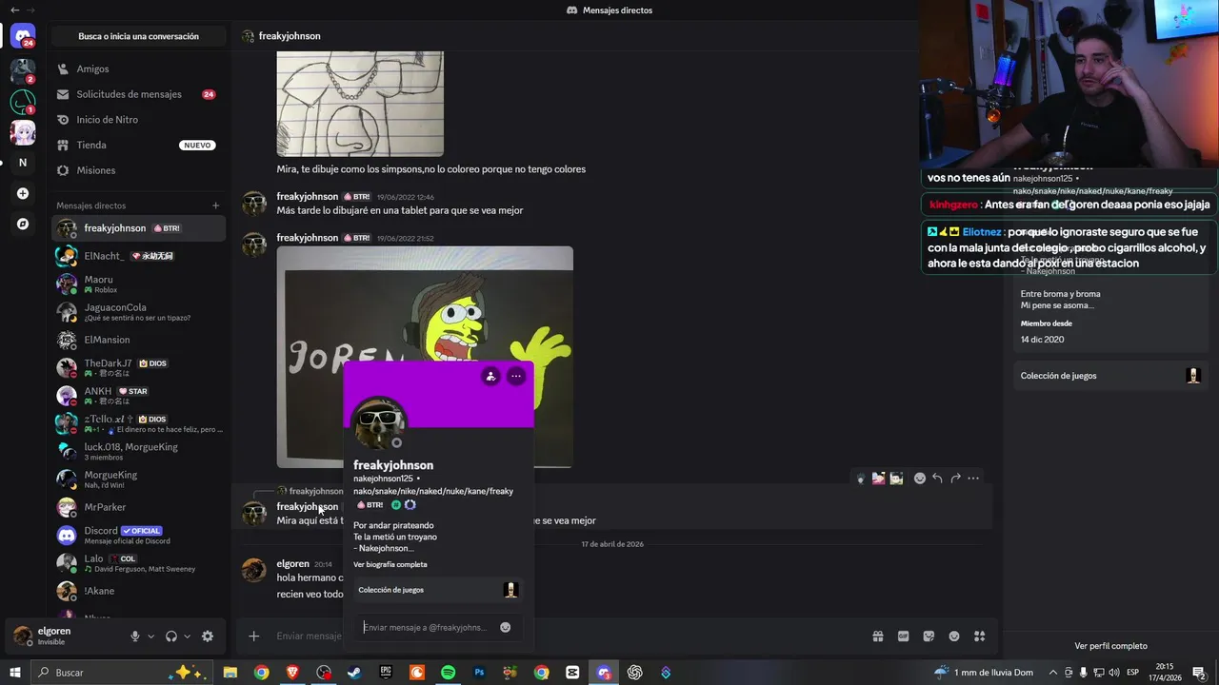Image resolution: width=1219 pixels, height=685 pixels.
Task: Expand 'Colección de juegos' in the profile popup
Action: [438, 590]
